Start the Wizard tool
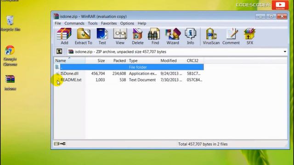The image size is (294, 165). 173,36
